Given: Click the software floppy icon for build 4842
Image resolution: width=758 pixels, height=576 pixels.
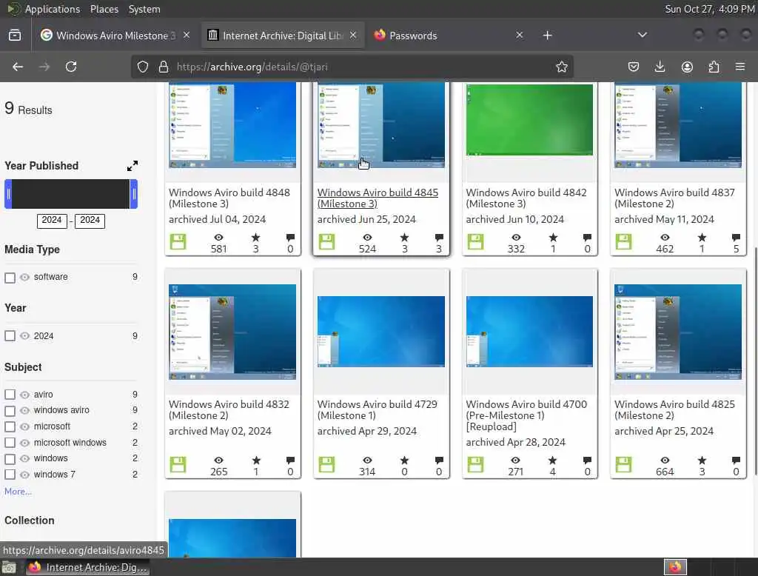Looking at the screenshot, I should 475,241.
